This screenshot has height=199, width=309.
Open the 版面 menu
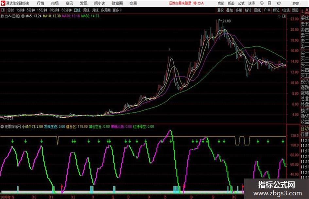(231, 3)
